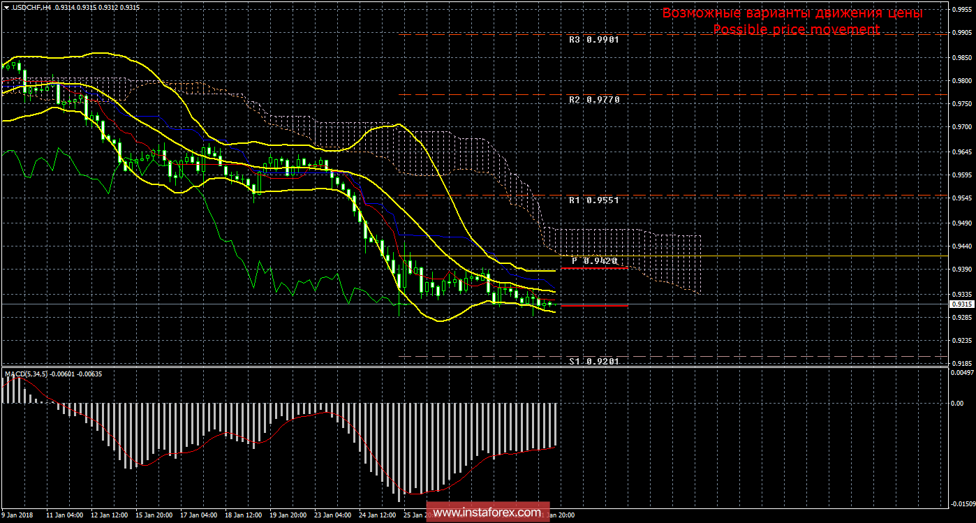Click the Russian 'Возможные варианты движения цены' title
The width and height of the screenshot is (976, 523).
[x=792, y=13]
